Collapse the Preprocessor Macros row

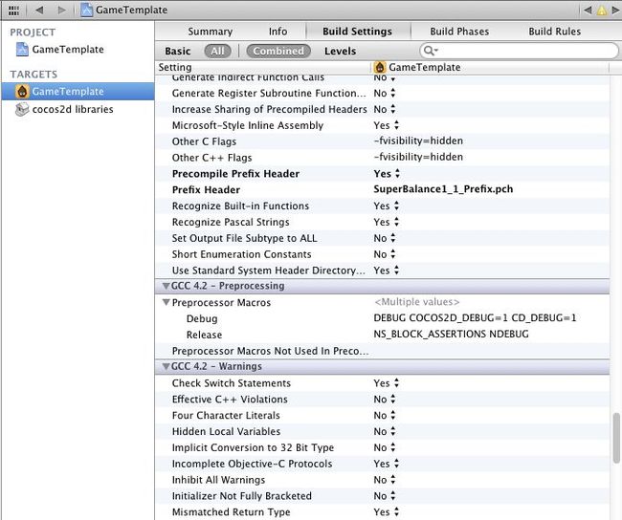click(x=167, y=302)
